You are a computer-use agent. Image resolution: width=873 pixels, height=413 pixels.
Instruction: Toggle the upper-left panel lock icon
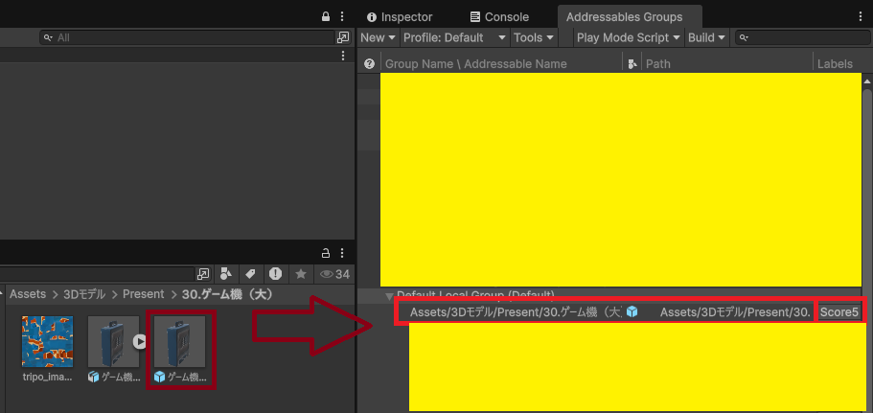(x=326, y=17)
